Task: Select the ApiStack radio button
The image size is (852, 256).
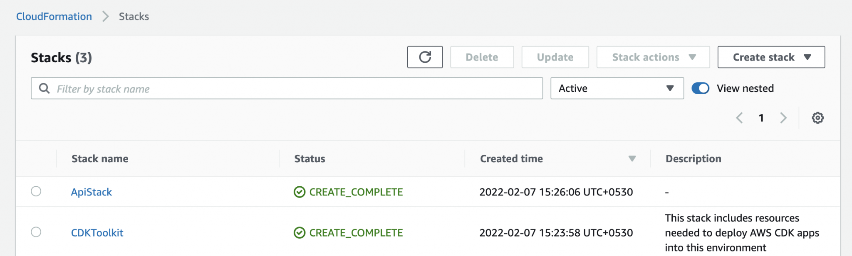Action: point(36,192)
